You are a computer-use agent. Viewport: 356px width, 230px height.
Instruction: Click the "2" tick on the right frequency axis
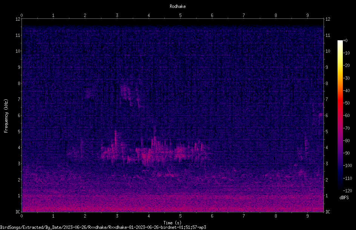(x=327, y=180)
